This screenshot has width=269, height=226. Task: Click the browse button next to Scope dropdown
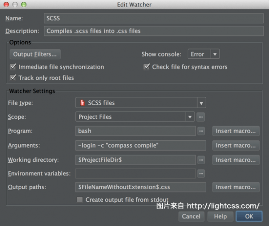tap(201, 117)
